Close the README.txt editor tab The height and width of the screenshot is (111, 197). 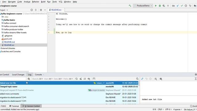coord(63,10)
